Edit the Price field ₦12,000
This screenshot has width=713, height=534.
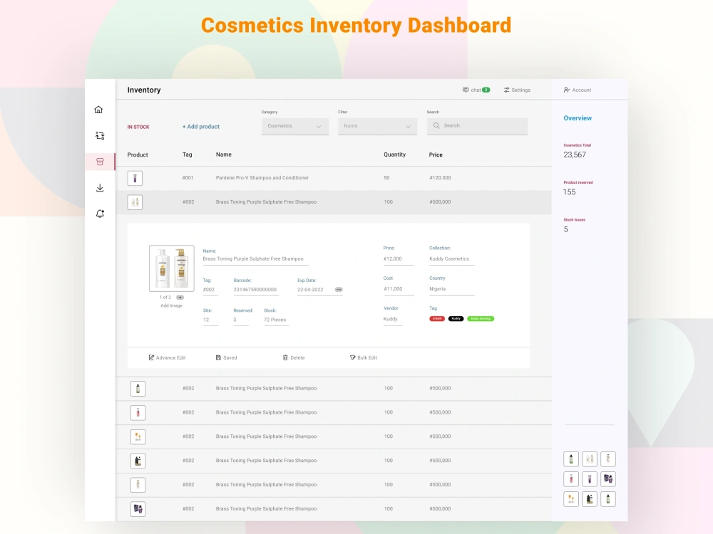tap(399, 259)
